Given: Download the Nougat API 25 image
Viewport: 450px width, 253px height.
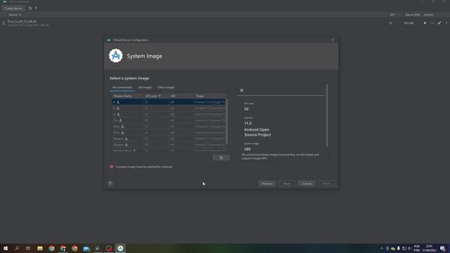Looking at the screenshot, I should click(x=127, y=138).
